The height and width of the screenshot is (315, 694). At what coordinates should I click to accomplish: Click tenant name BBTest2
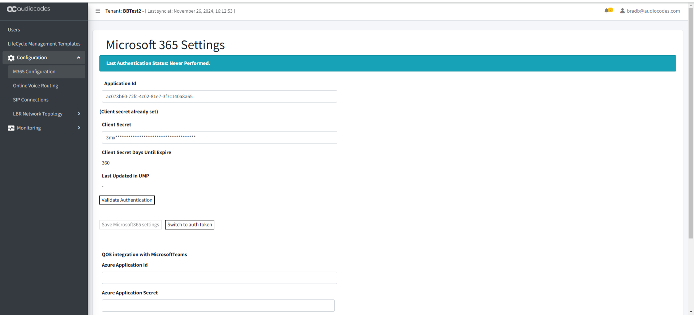click(x=132, y=11)
